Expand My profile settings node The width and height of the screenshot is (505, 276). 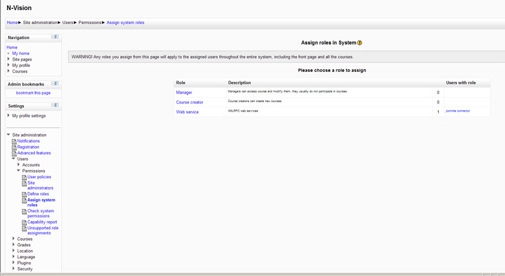click(x=9, y=116)
